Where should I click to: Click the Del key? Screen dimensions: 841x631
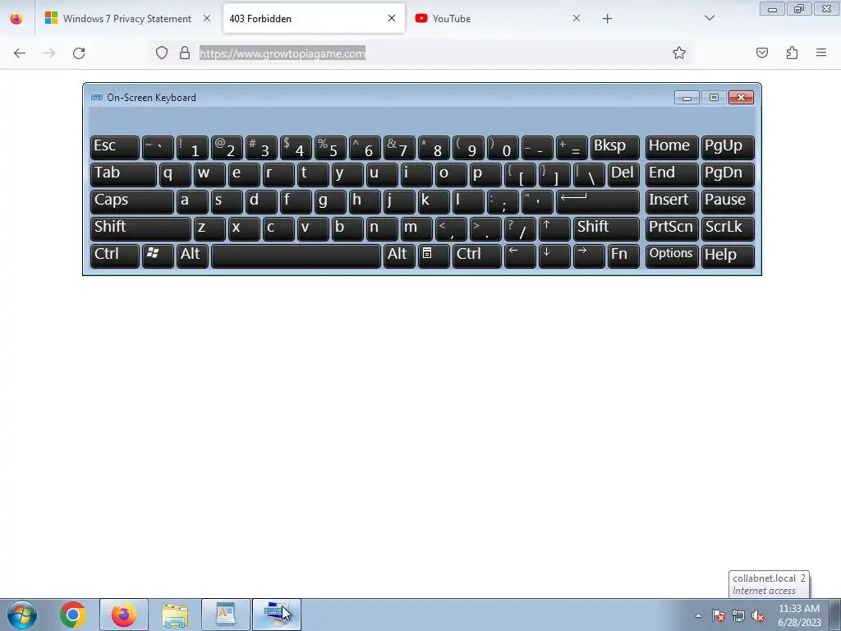623,174
